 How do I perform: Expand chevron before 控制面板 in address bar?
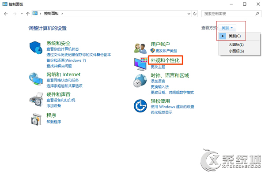[40, 14]
